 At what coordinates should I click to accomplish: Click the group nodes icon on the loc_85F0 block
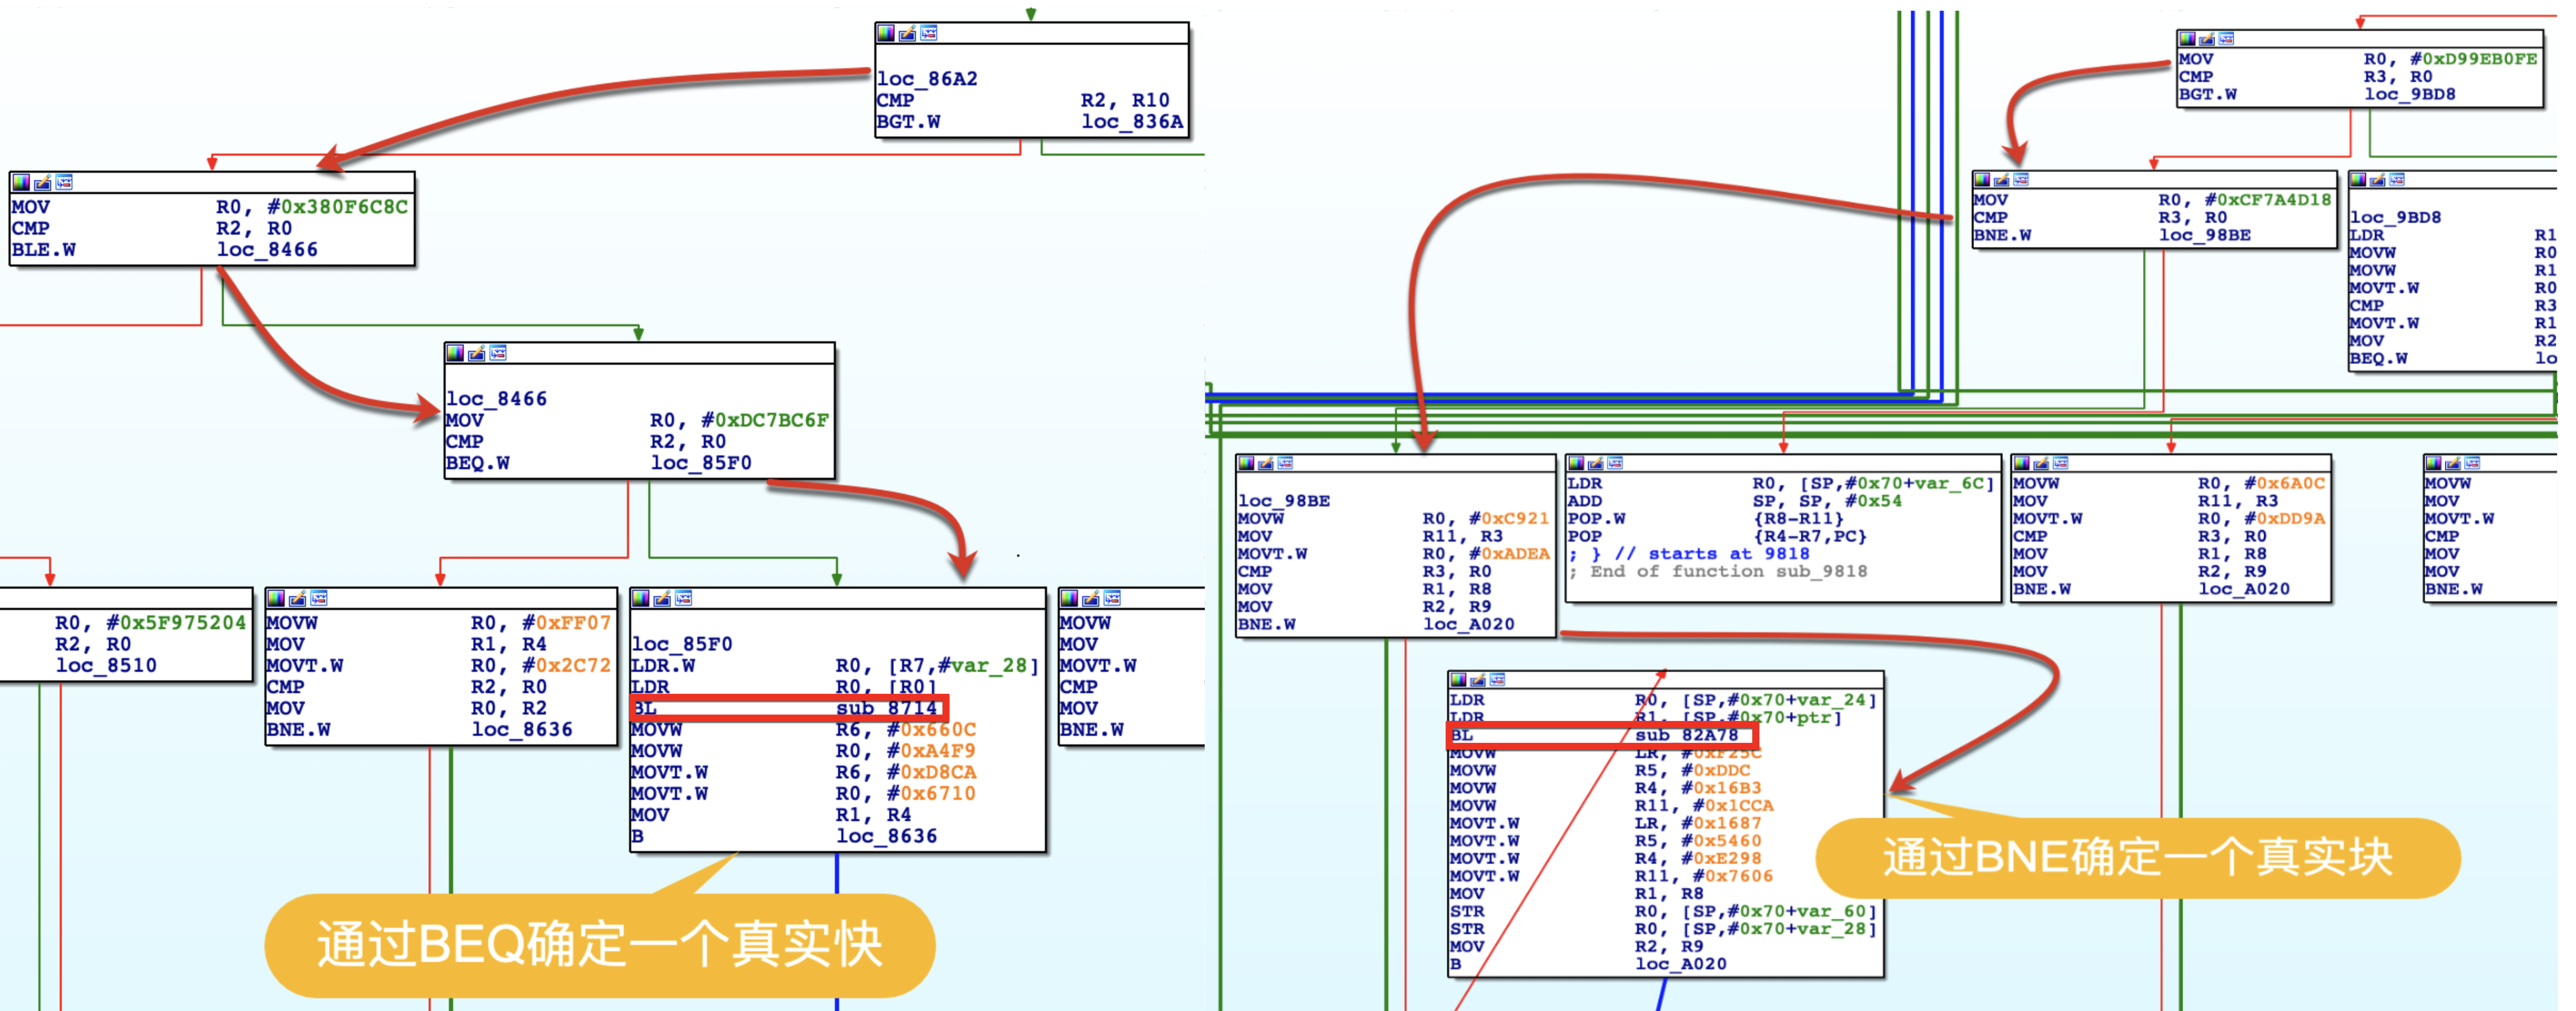[684, 598]
